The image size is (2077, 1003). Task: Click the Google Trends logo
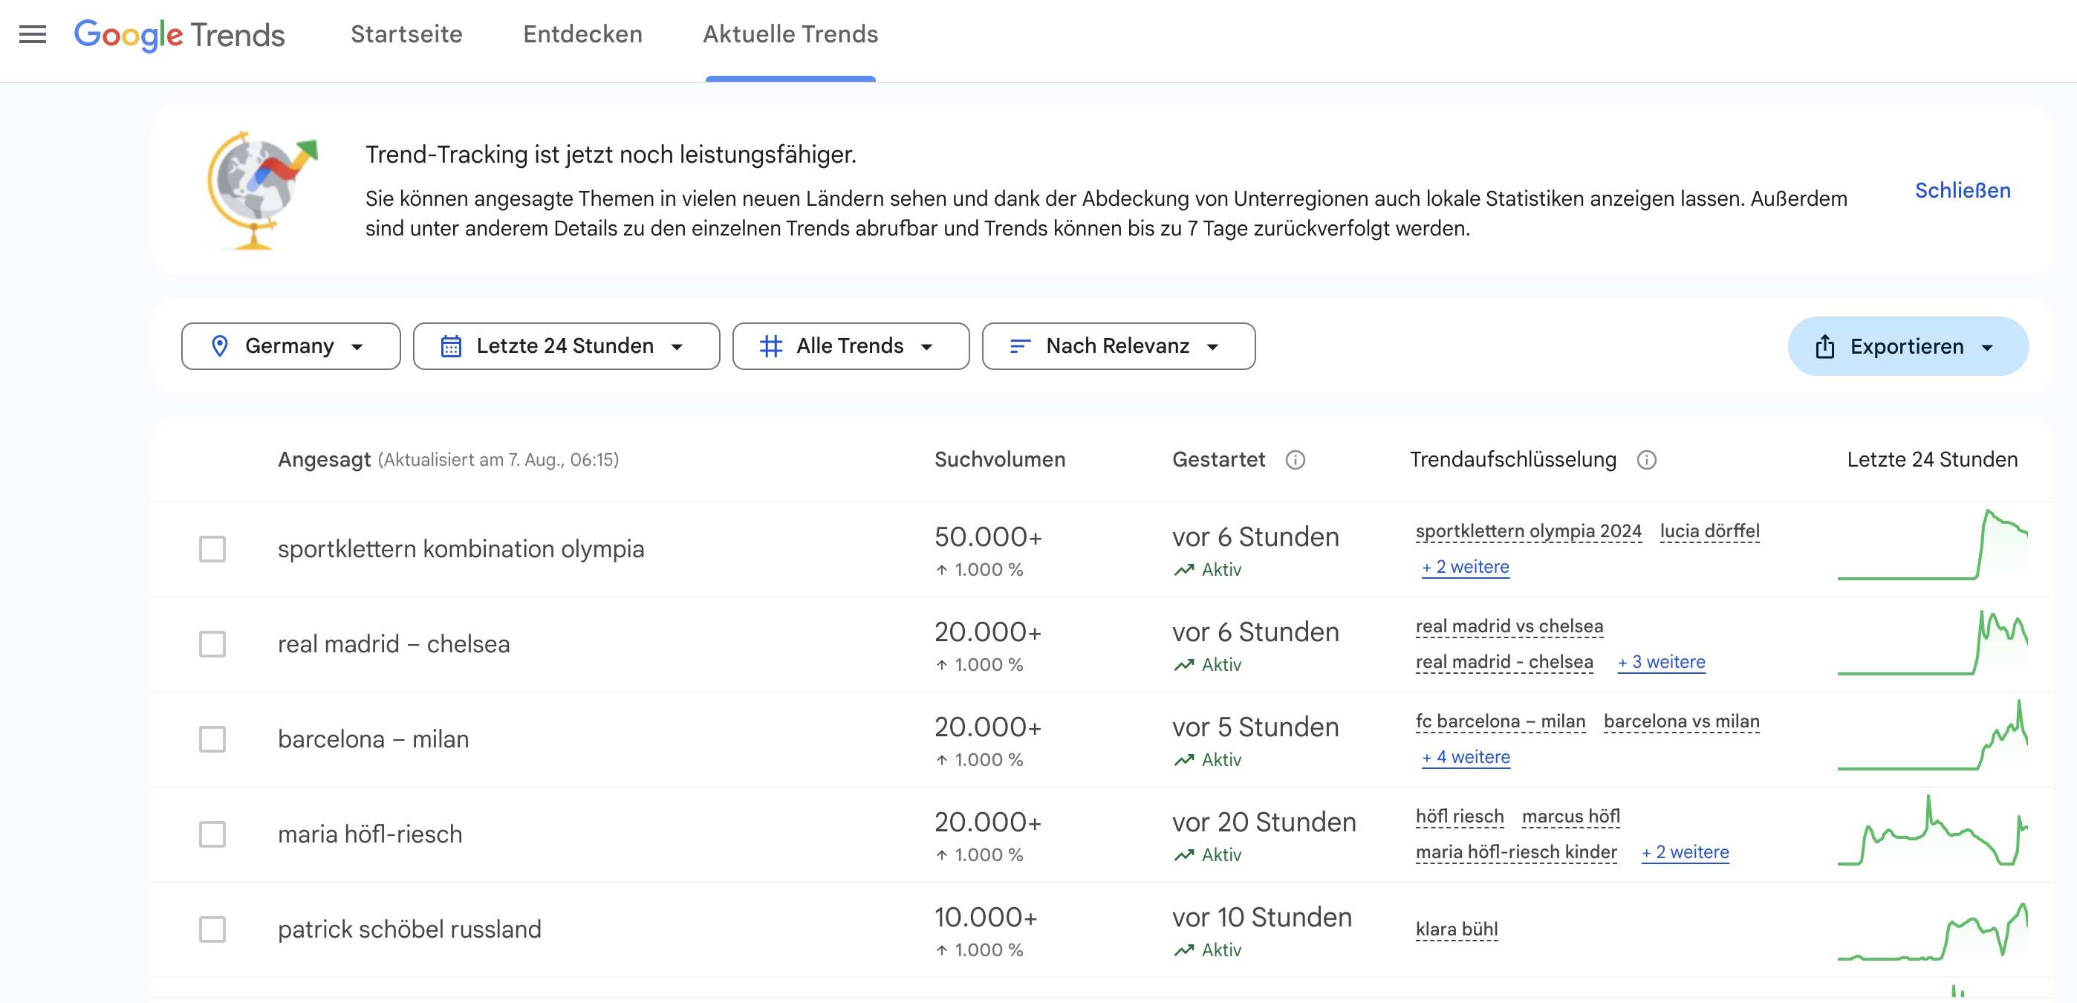point(179,34)
